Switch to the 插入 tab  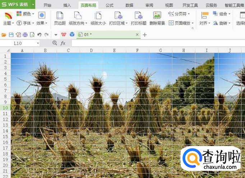pyautogui.click(x=67, y=5)
